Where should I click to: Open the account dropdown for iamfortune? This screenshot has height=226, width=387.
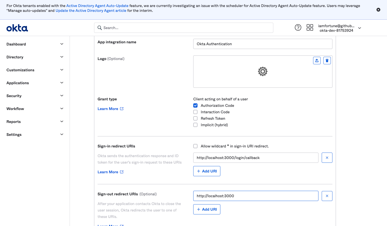(360, 28)
